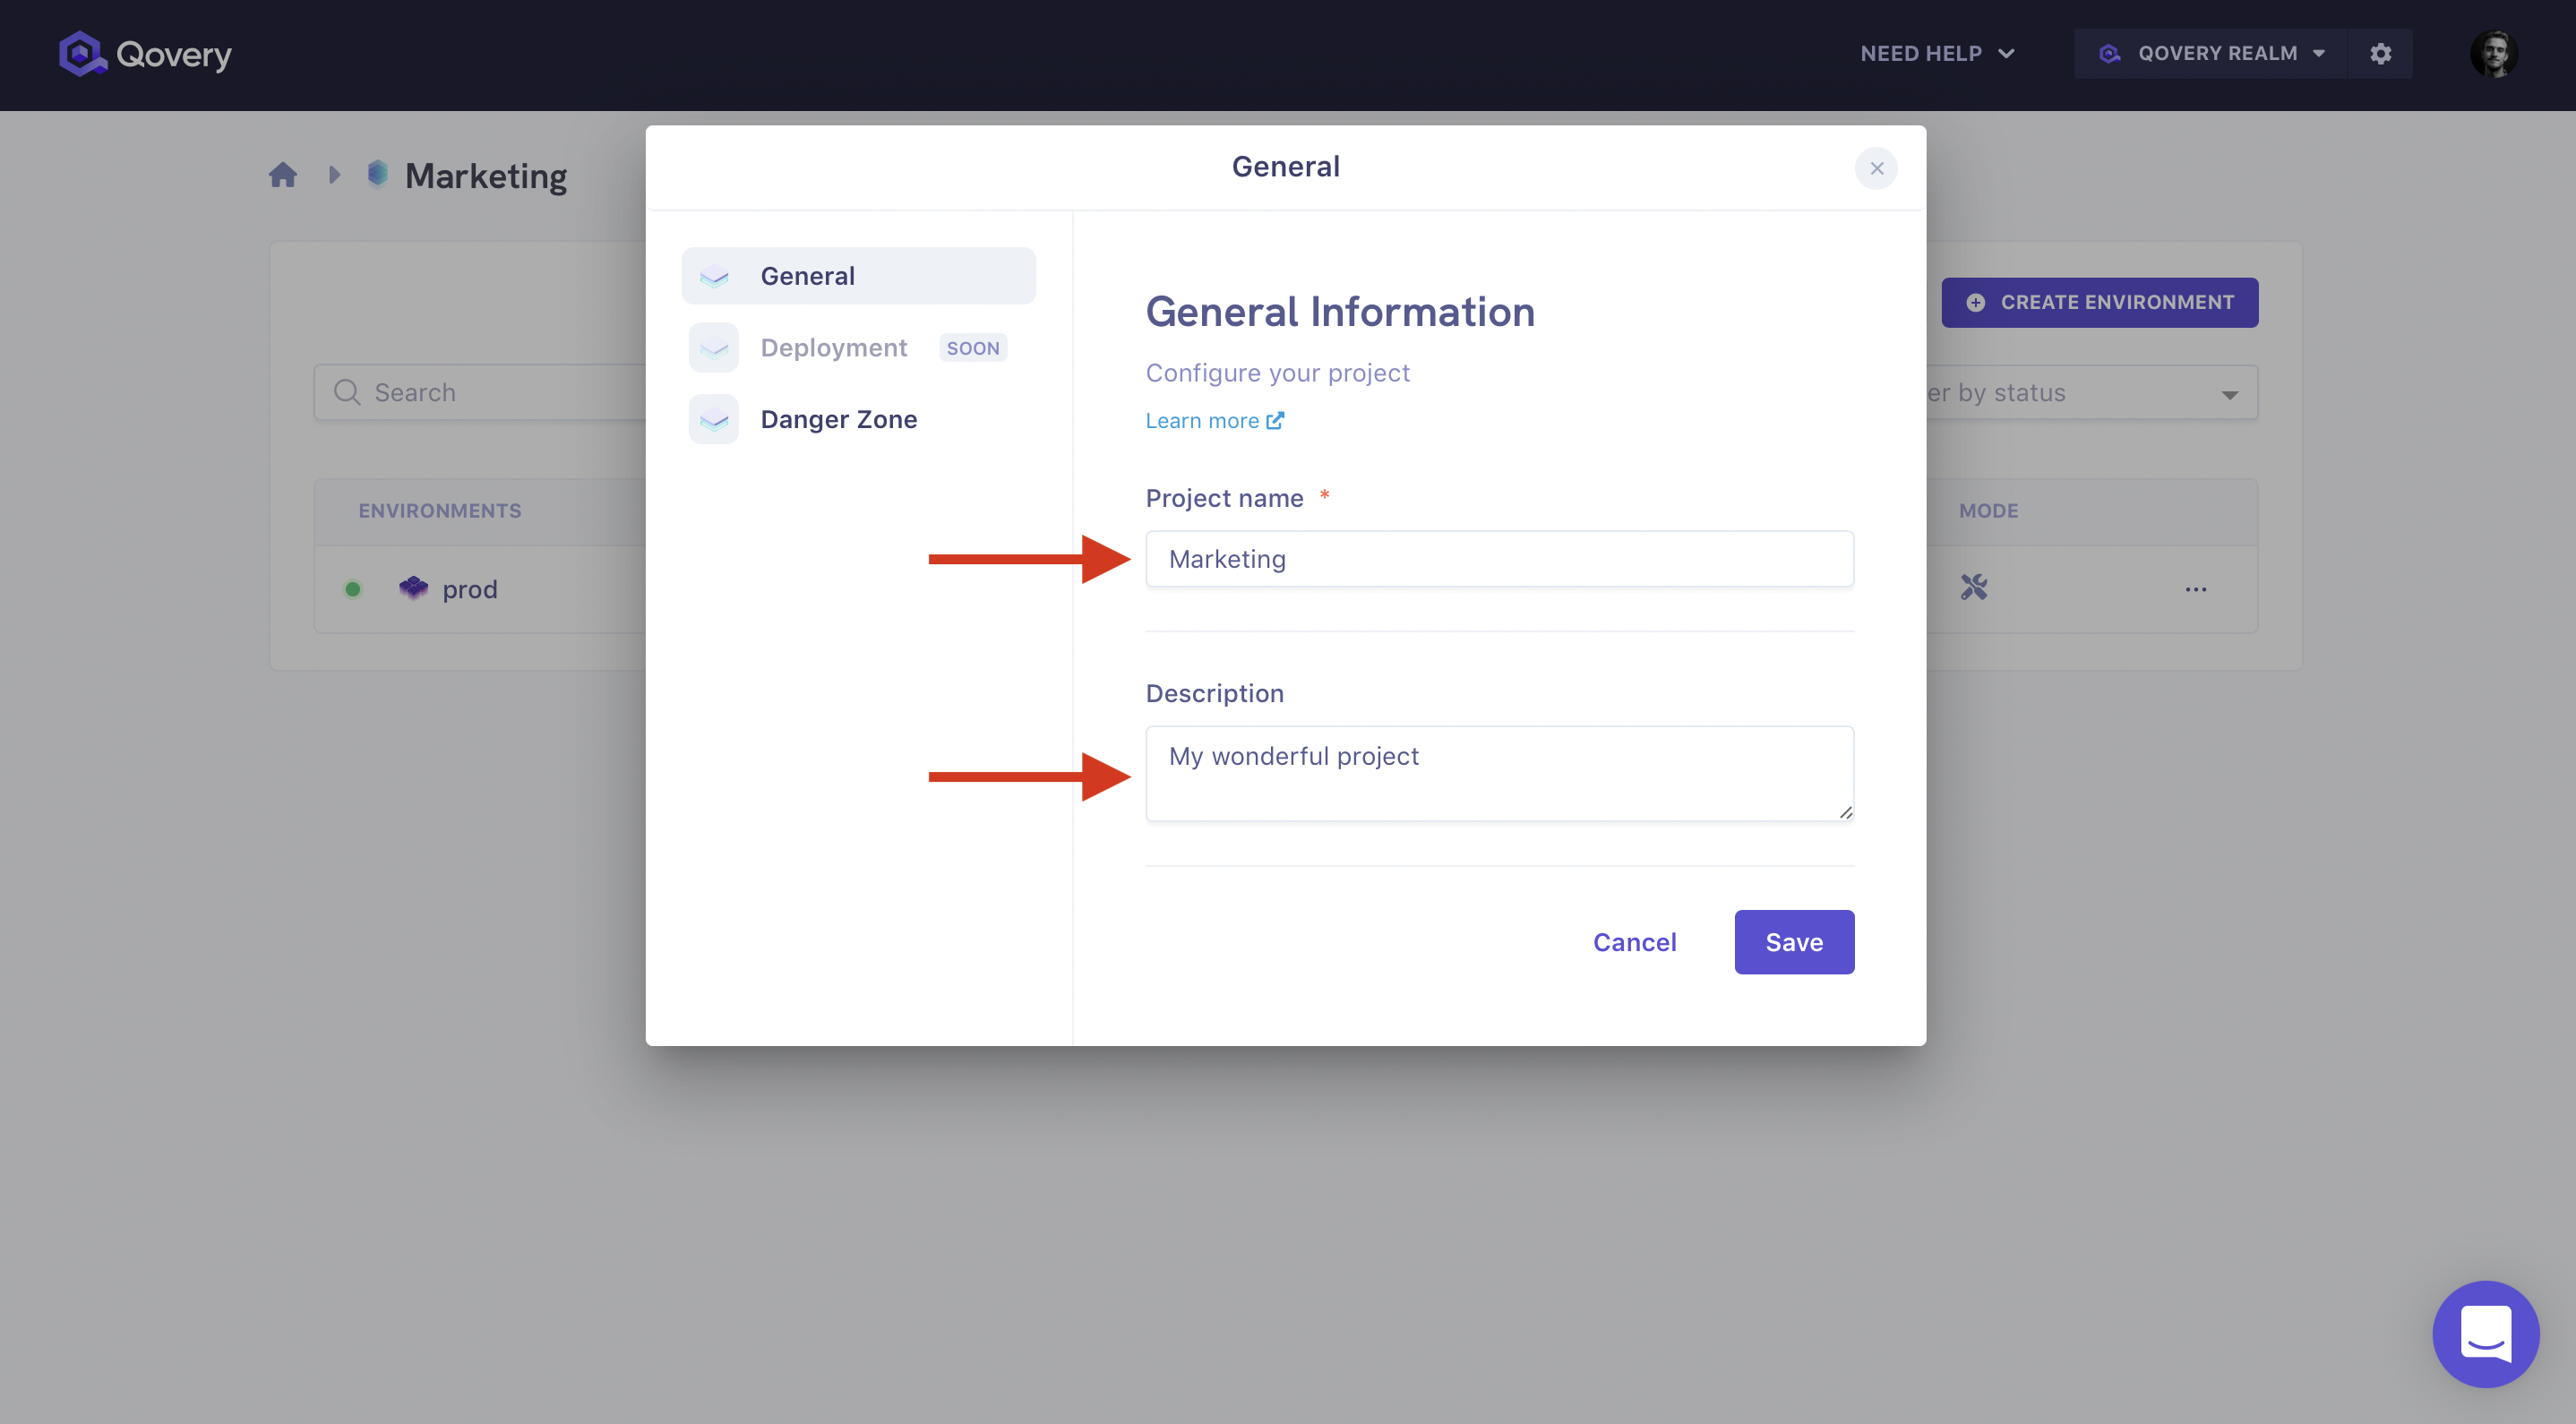
Task: Open the filter by status dropdown
Action: pyautogui.click(x=2092, y=392)
